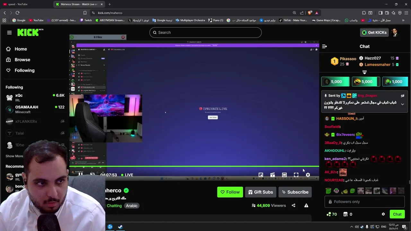411x231 pixels.
Task: Open xQc's channel in Following list
Action: [35, 98]
